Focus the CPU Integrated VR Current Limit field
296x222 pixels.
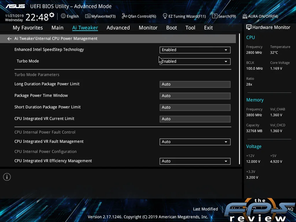[195, 119]
